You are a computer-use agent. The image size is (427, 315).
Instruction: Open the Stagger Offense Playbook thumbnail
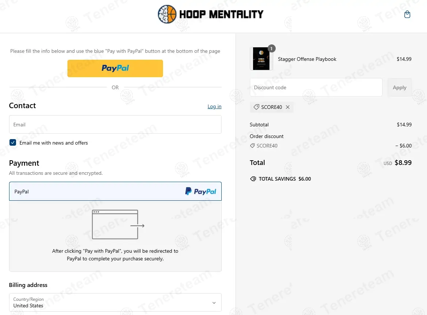261,59
